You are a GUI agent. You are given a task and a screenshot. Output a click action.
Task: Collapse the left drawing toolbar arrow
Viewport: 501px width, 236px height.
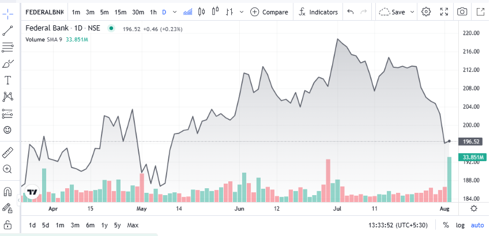(19, 200)
